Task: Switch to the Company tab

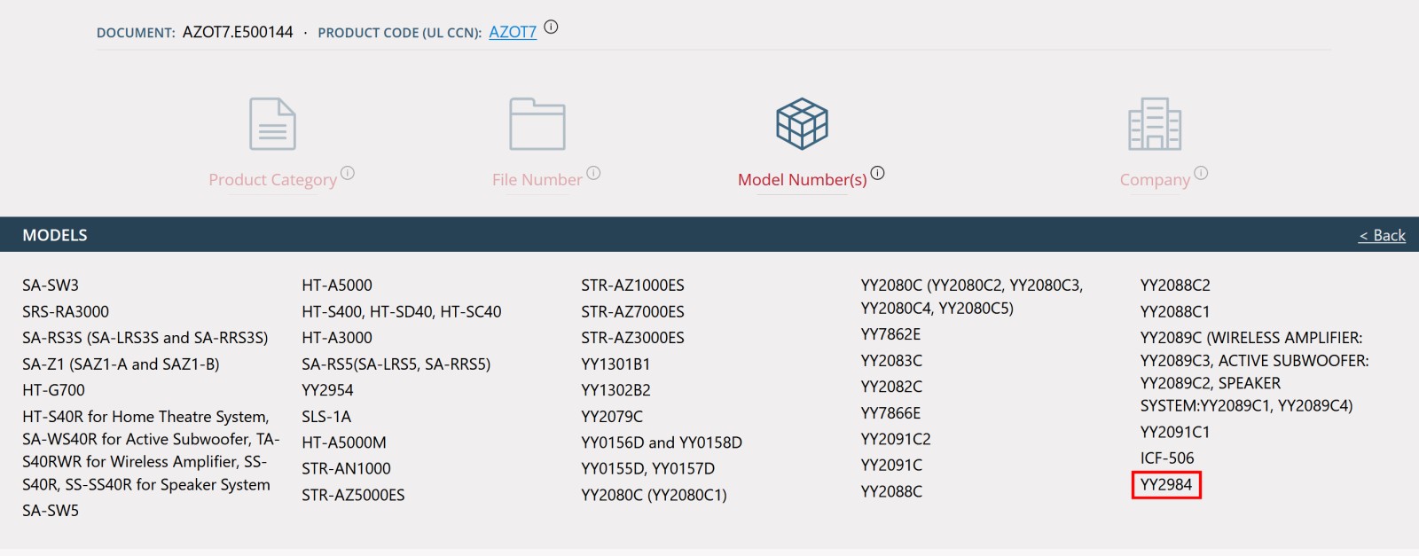Action: click(1155, 180)
